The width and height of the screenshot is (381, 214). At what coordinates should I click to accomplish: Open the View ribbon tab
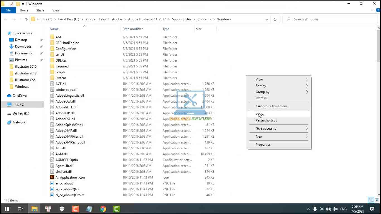point(56,10)
